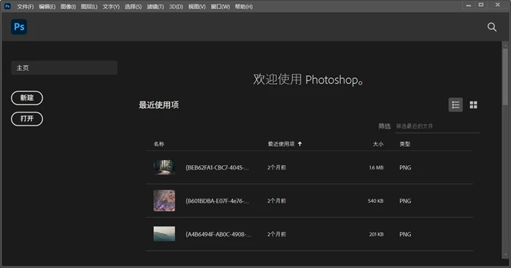Open the forest road thumbnail file
Viewport: 511px width, 268px height.
(164, 167)
